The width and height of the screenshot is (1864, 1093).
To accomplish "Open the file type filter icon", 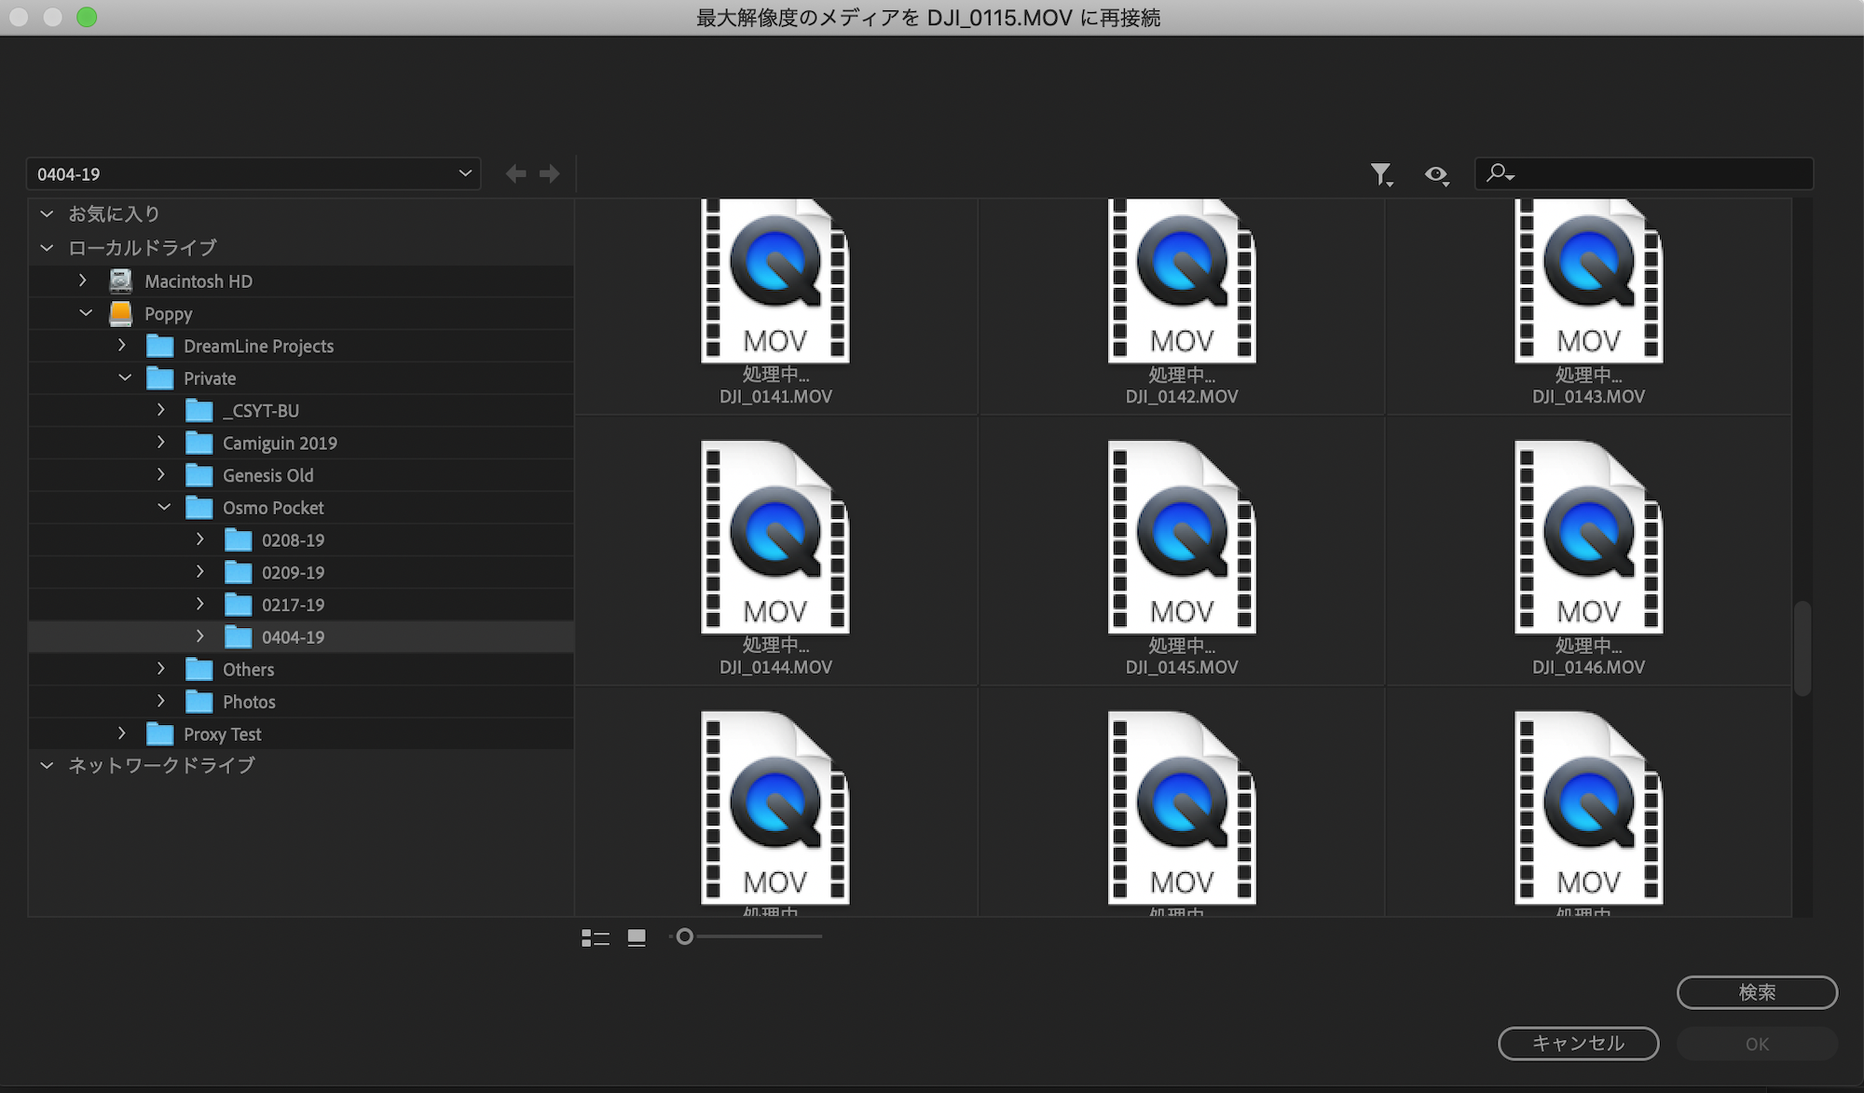I will (1381, 174).
